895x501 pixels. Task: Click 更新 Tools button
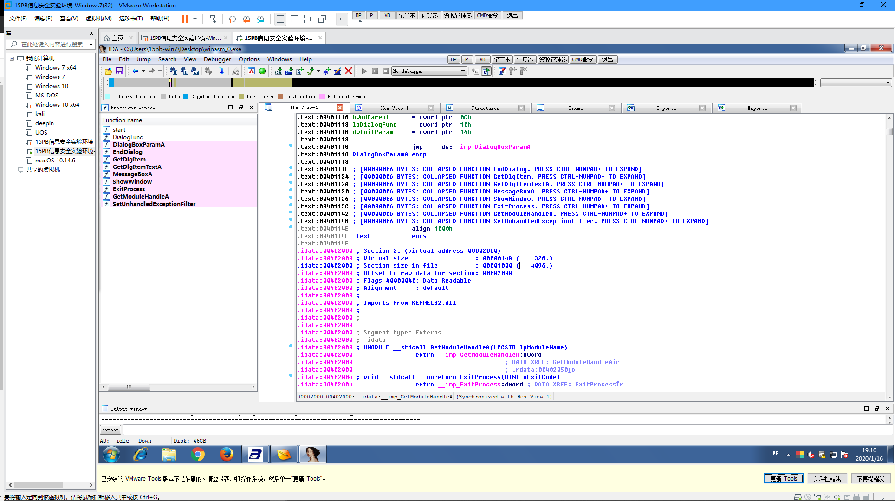pos(784,479)
